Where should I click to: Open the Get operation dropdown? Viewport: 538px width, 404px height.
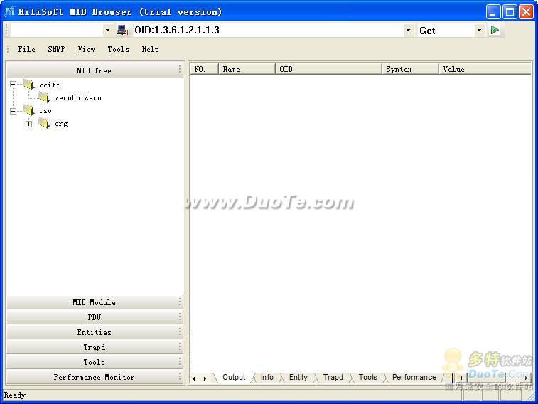[x=479, y=30]
